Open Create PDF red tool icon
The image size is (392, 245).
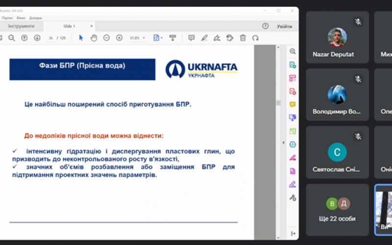click(293, 91)
